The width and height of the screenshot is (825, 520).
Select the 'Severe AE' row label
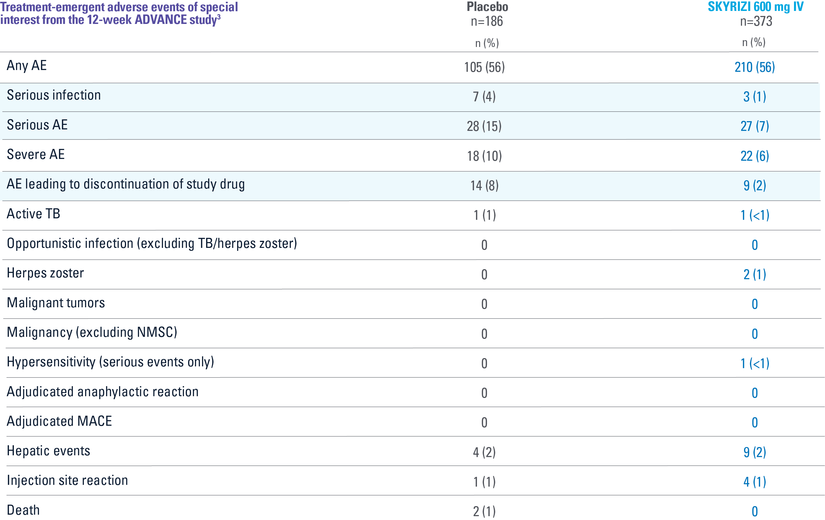click(x=36, y=154)
